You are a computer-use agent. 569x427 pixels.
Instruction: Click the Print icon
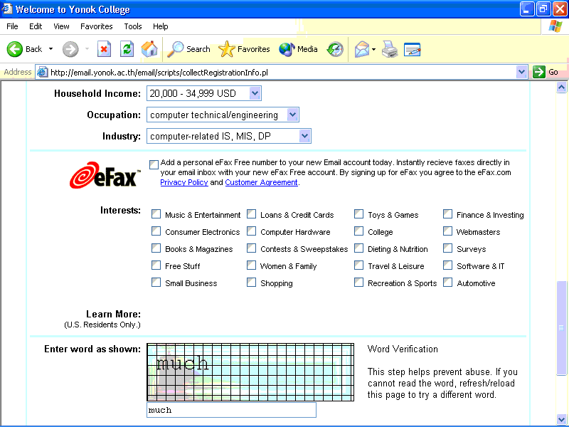[x=389, y=49]
